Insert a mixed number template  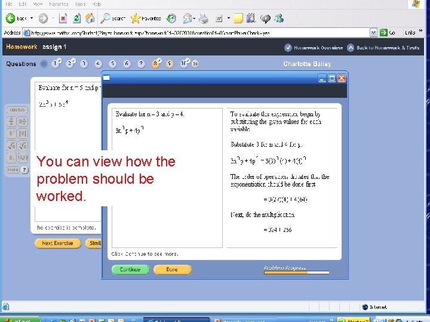pos(23,121)
